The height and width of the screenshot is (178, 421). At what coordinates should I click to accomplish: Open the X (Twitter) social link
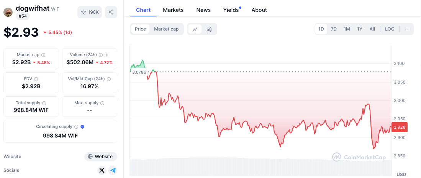(x=102, y=170)
